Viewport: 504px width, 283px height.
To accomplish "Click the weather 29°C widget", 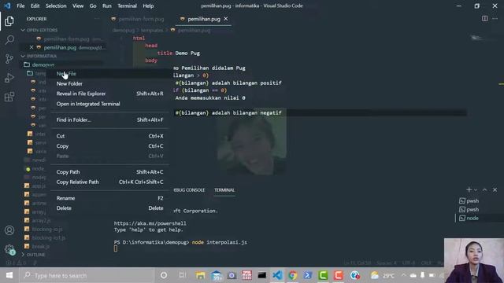I will tap(383, 275).
